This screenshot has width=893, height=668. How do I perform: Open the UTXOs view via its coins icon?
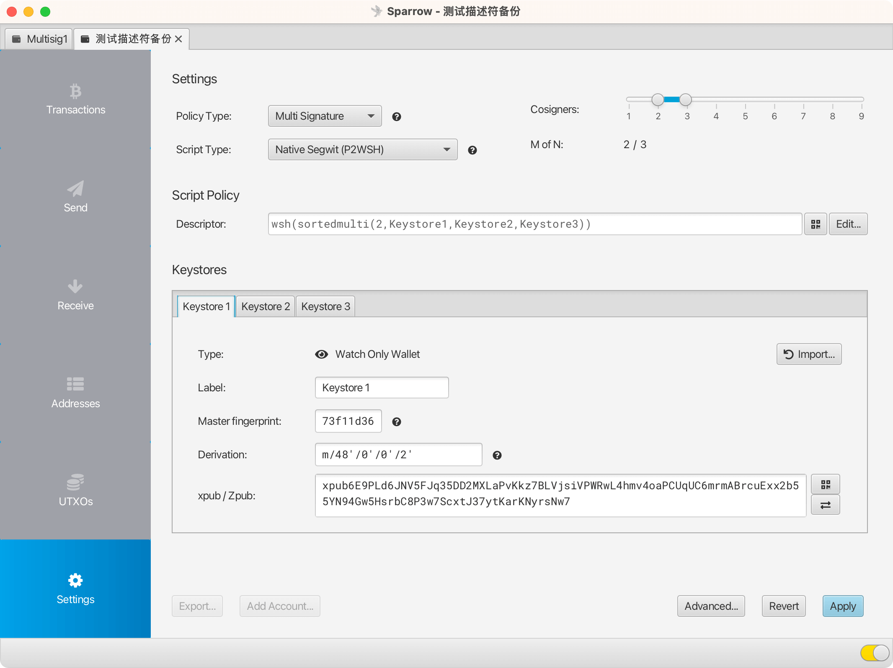(x=75, y=482)
